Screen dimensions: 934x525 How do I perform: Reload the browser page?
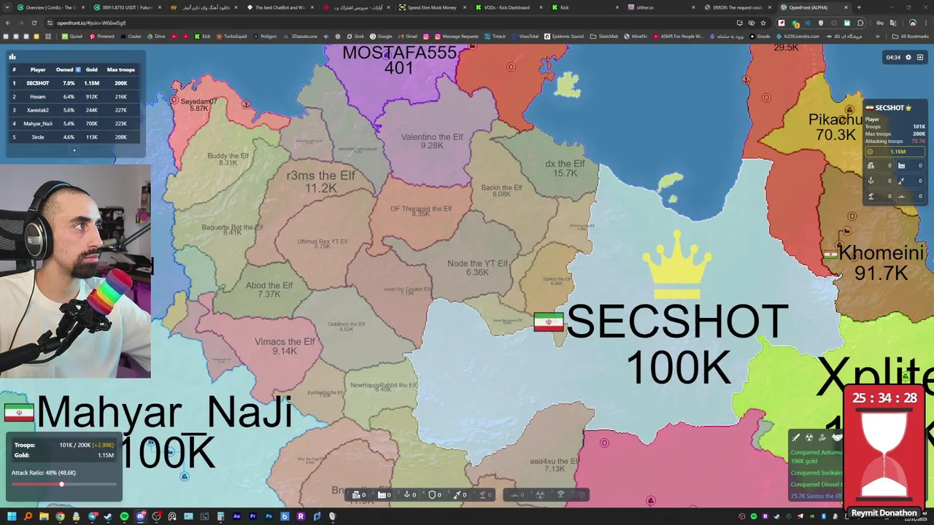[x=34, y=23]
